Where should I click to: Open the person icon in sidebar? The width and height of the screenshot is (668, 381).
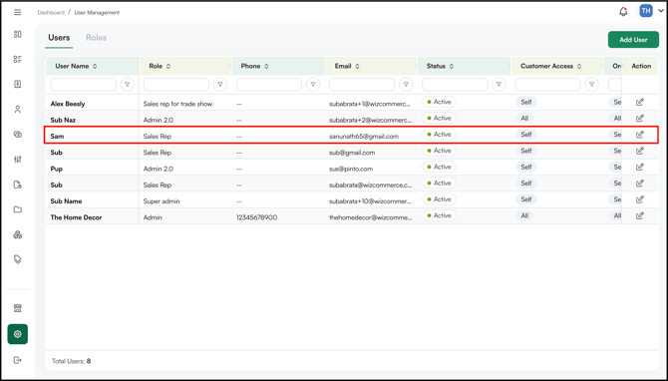(18, 110)
